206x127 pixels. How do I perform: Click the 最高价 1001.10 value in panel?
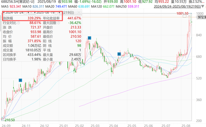click(x=75, y=32)
